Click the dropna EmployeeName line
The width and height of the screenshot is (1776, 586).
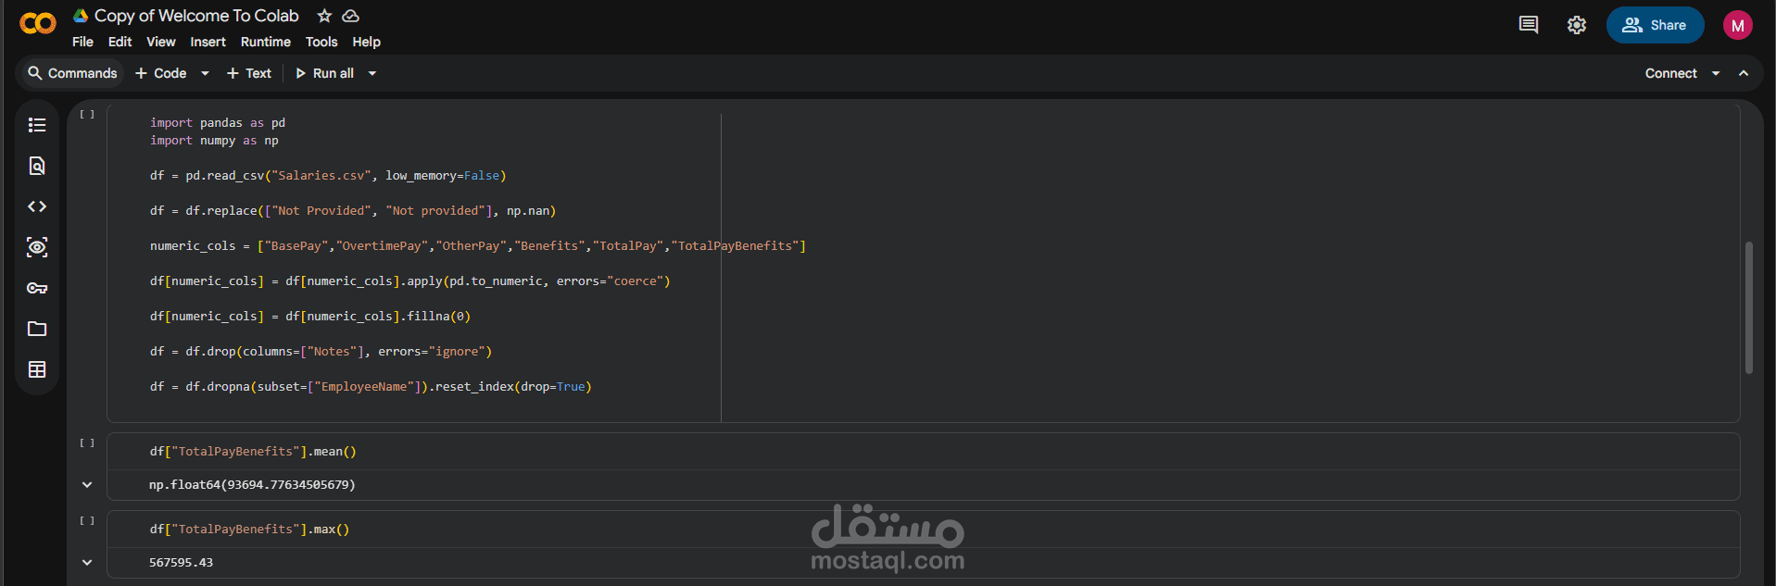tap(371, 387)
